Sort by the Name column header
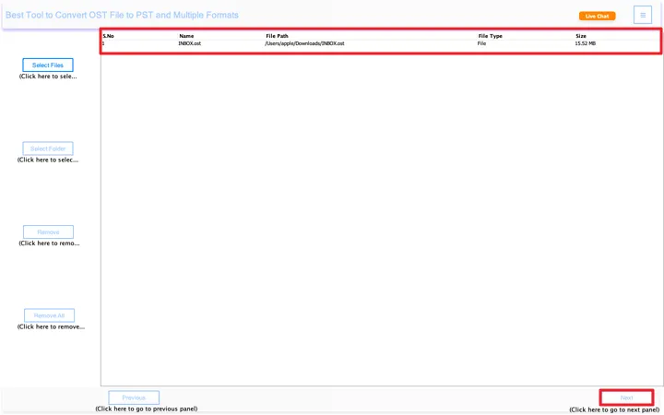The image size is (664, 415). pos(186,36)
